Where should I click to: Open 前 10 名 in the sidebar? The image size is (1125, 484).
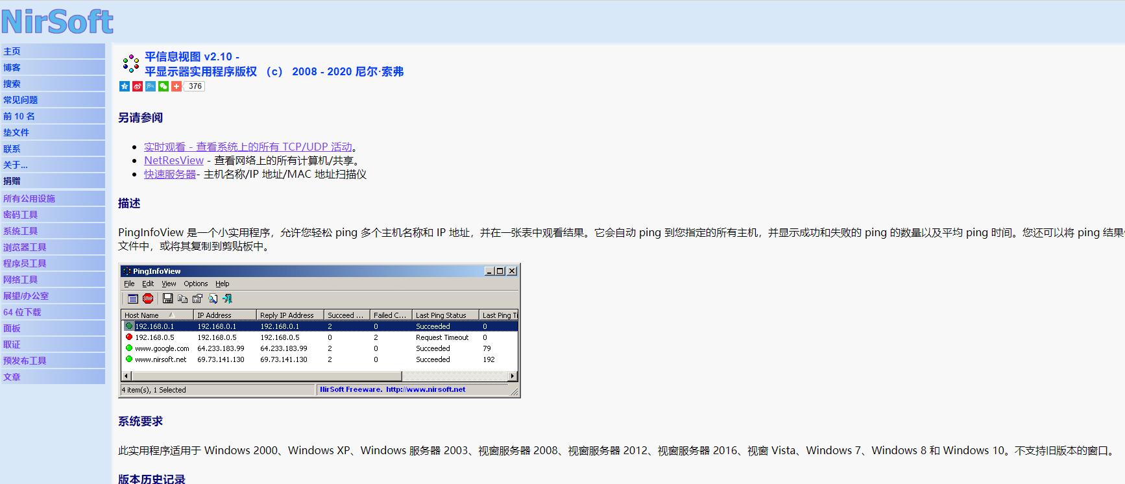point(53,116)
